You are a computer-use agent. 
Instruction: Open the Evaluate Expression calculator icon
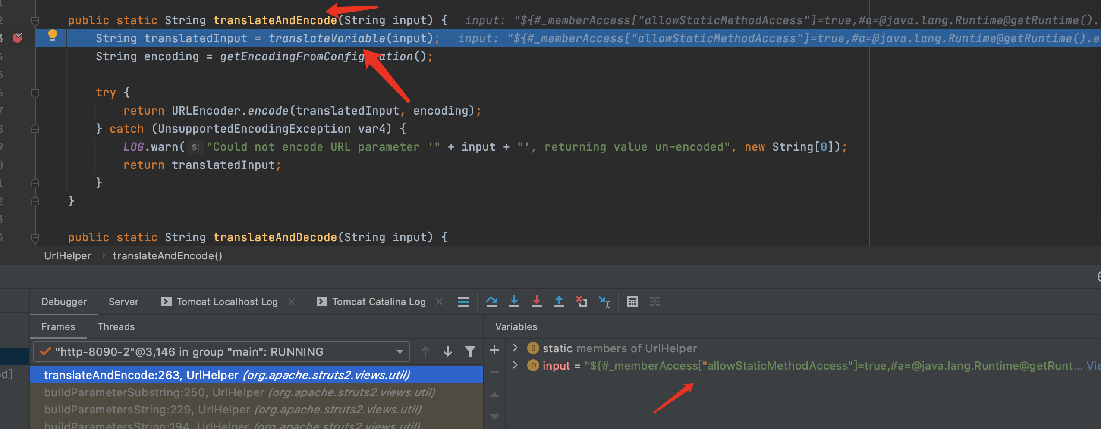pos(632,302)
